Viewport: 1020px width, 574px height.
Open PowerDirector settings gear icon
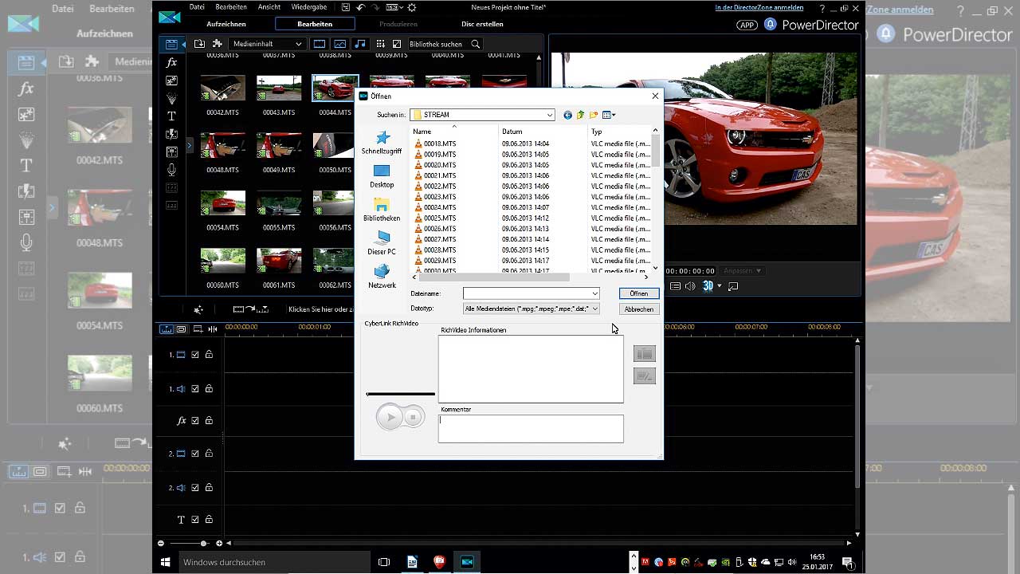[x=411, y=7]
